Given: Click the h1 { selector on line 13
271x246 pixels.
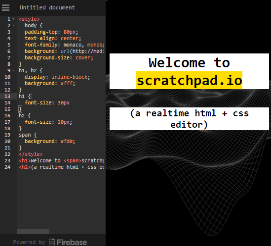Looking at the screenshot, I should click(x=25, y=96).
